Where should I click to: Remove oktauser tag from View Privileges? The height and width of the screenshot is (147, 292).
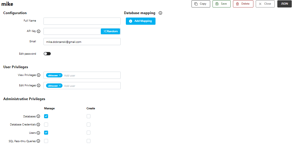(x=60, y=75)
